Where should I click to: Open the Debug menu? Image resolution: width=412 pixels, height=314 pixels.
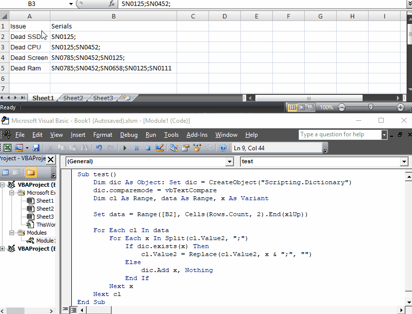click(129, 135)
